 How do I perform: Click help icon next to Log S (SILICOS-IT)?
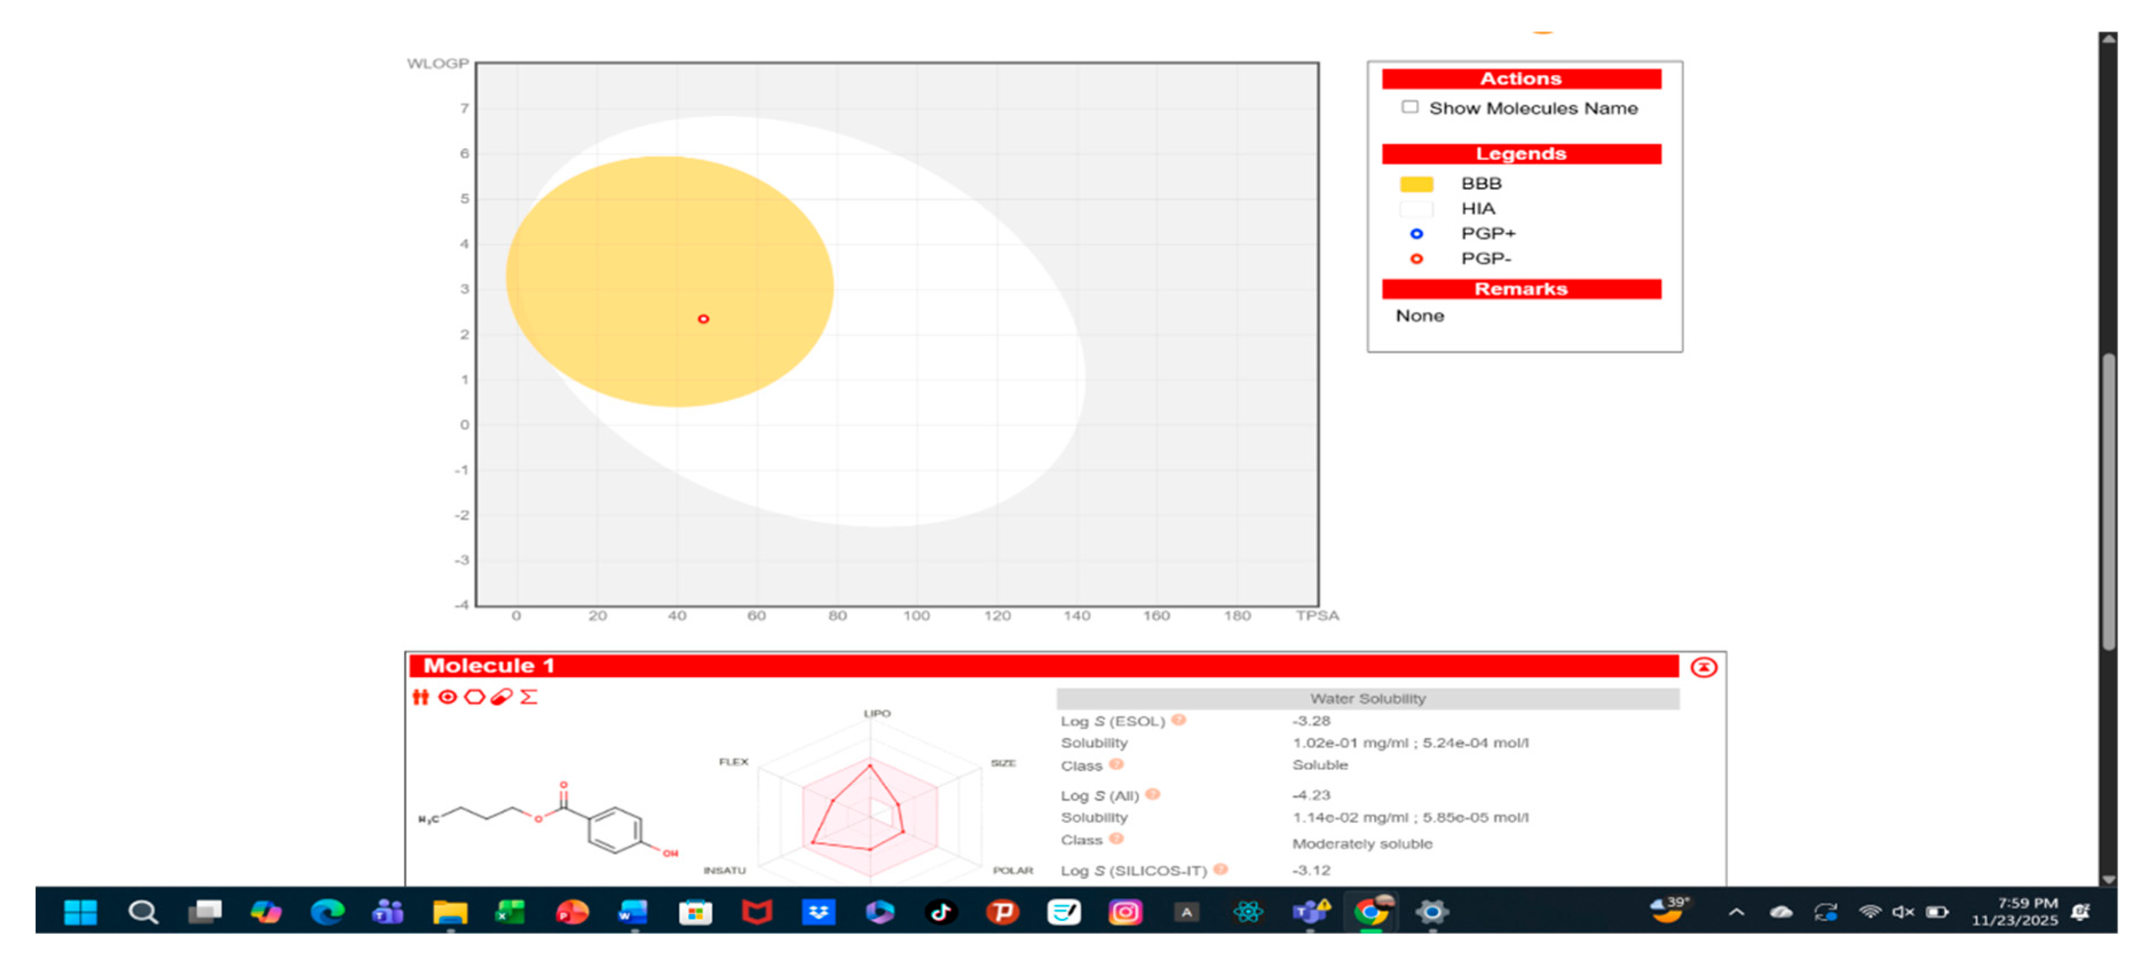pos(1220,869)
